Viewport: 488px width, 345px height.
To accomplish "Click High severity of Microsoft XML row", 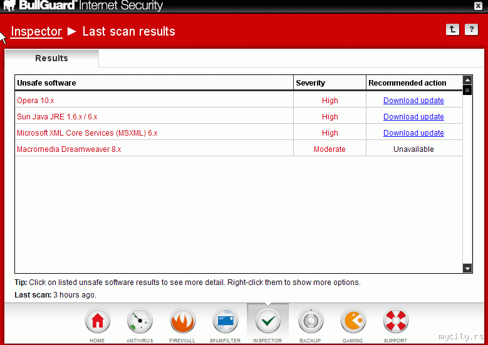I will [330, 132].
